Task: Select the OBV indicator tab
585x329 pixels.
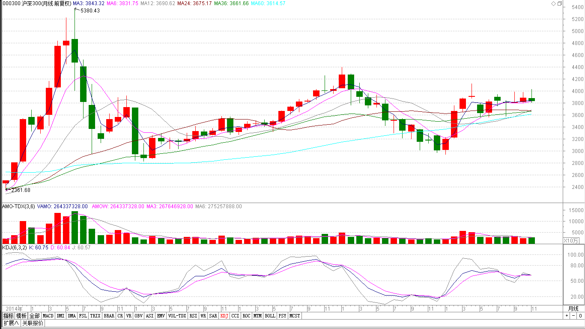Action: [139, 316]
